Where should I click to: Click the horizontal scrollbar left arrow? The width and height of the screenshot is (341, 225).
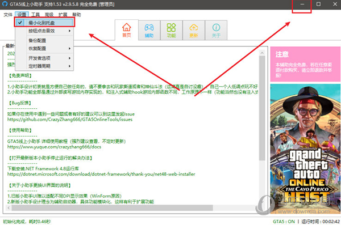[x=9, y=208]
